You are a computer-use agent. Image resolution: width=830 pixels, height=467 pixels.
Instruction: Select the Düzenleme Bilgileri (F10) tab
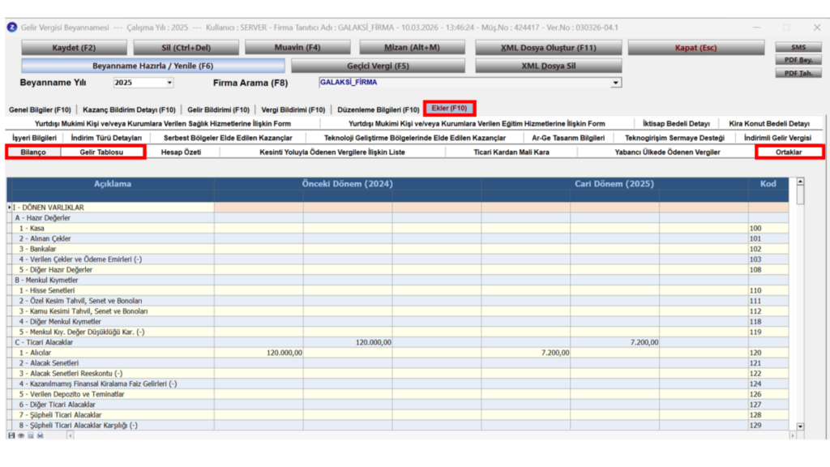tap(378, 109)
